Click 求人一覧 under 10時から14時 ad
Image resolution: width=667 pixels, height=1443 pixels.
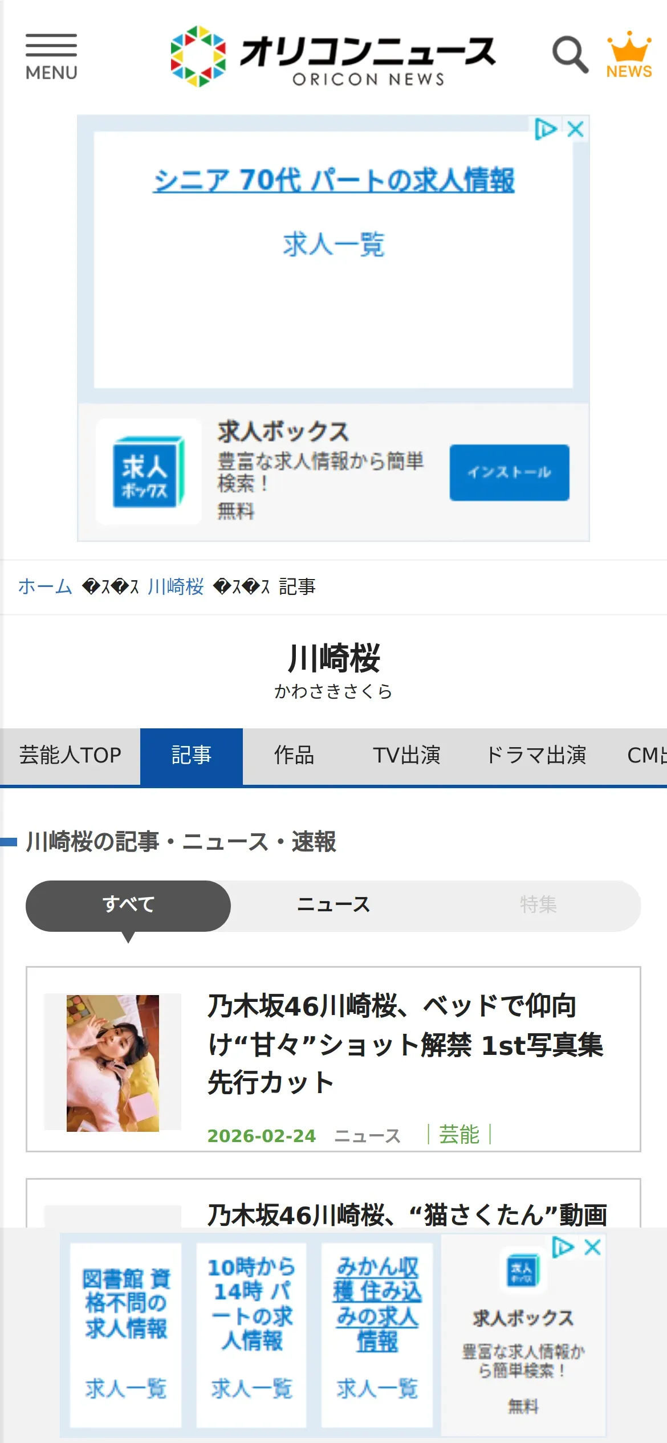click(251, 1388)
